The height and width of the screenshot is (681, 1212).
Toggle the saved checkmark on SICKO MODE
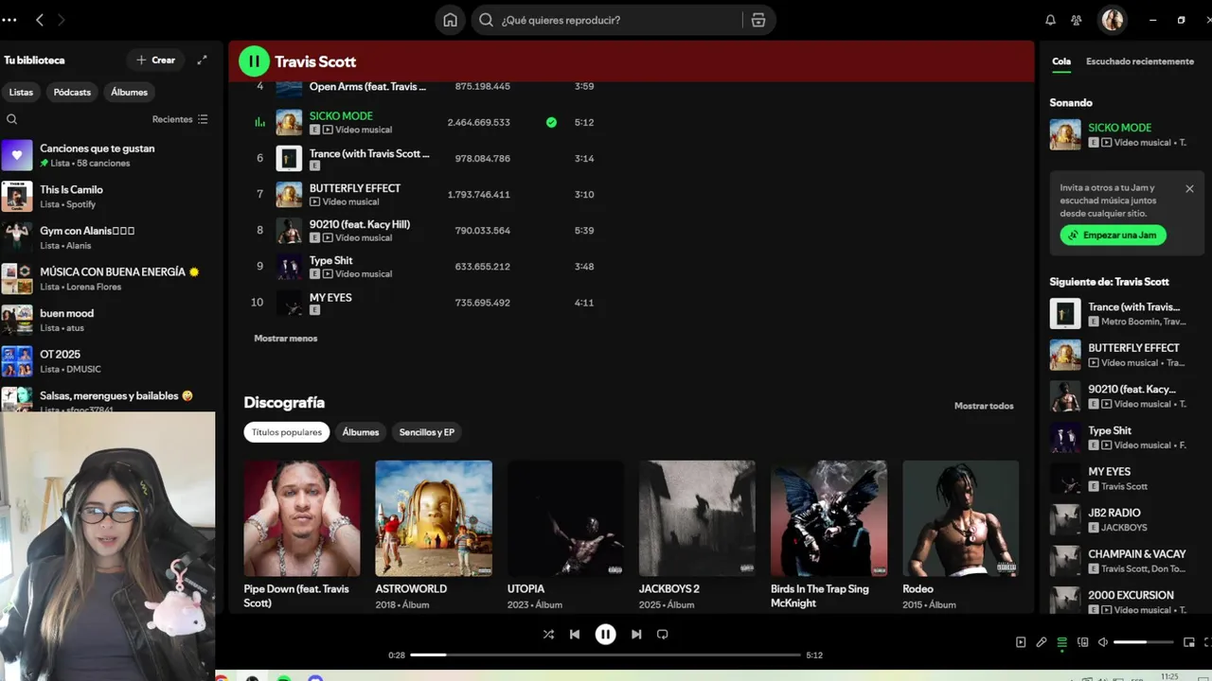pyautogui.click(x=551, y=122)
